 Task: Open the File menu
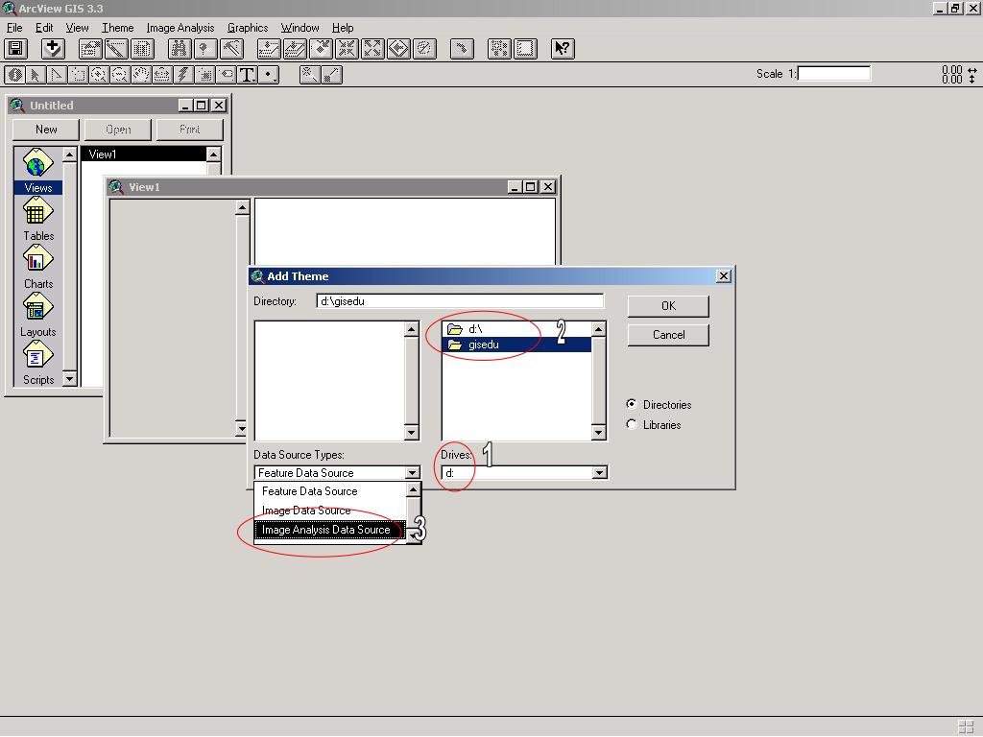(x=14, y=28)
